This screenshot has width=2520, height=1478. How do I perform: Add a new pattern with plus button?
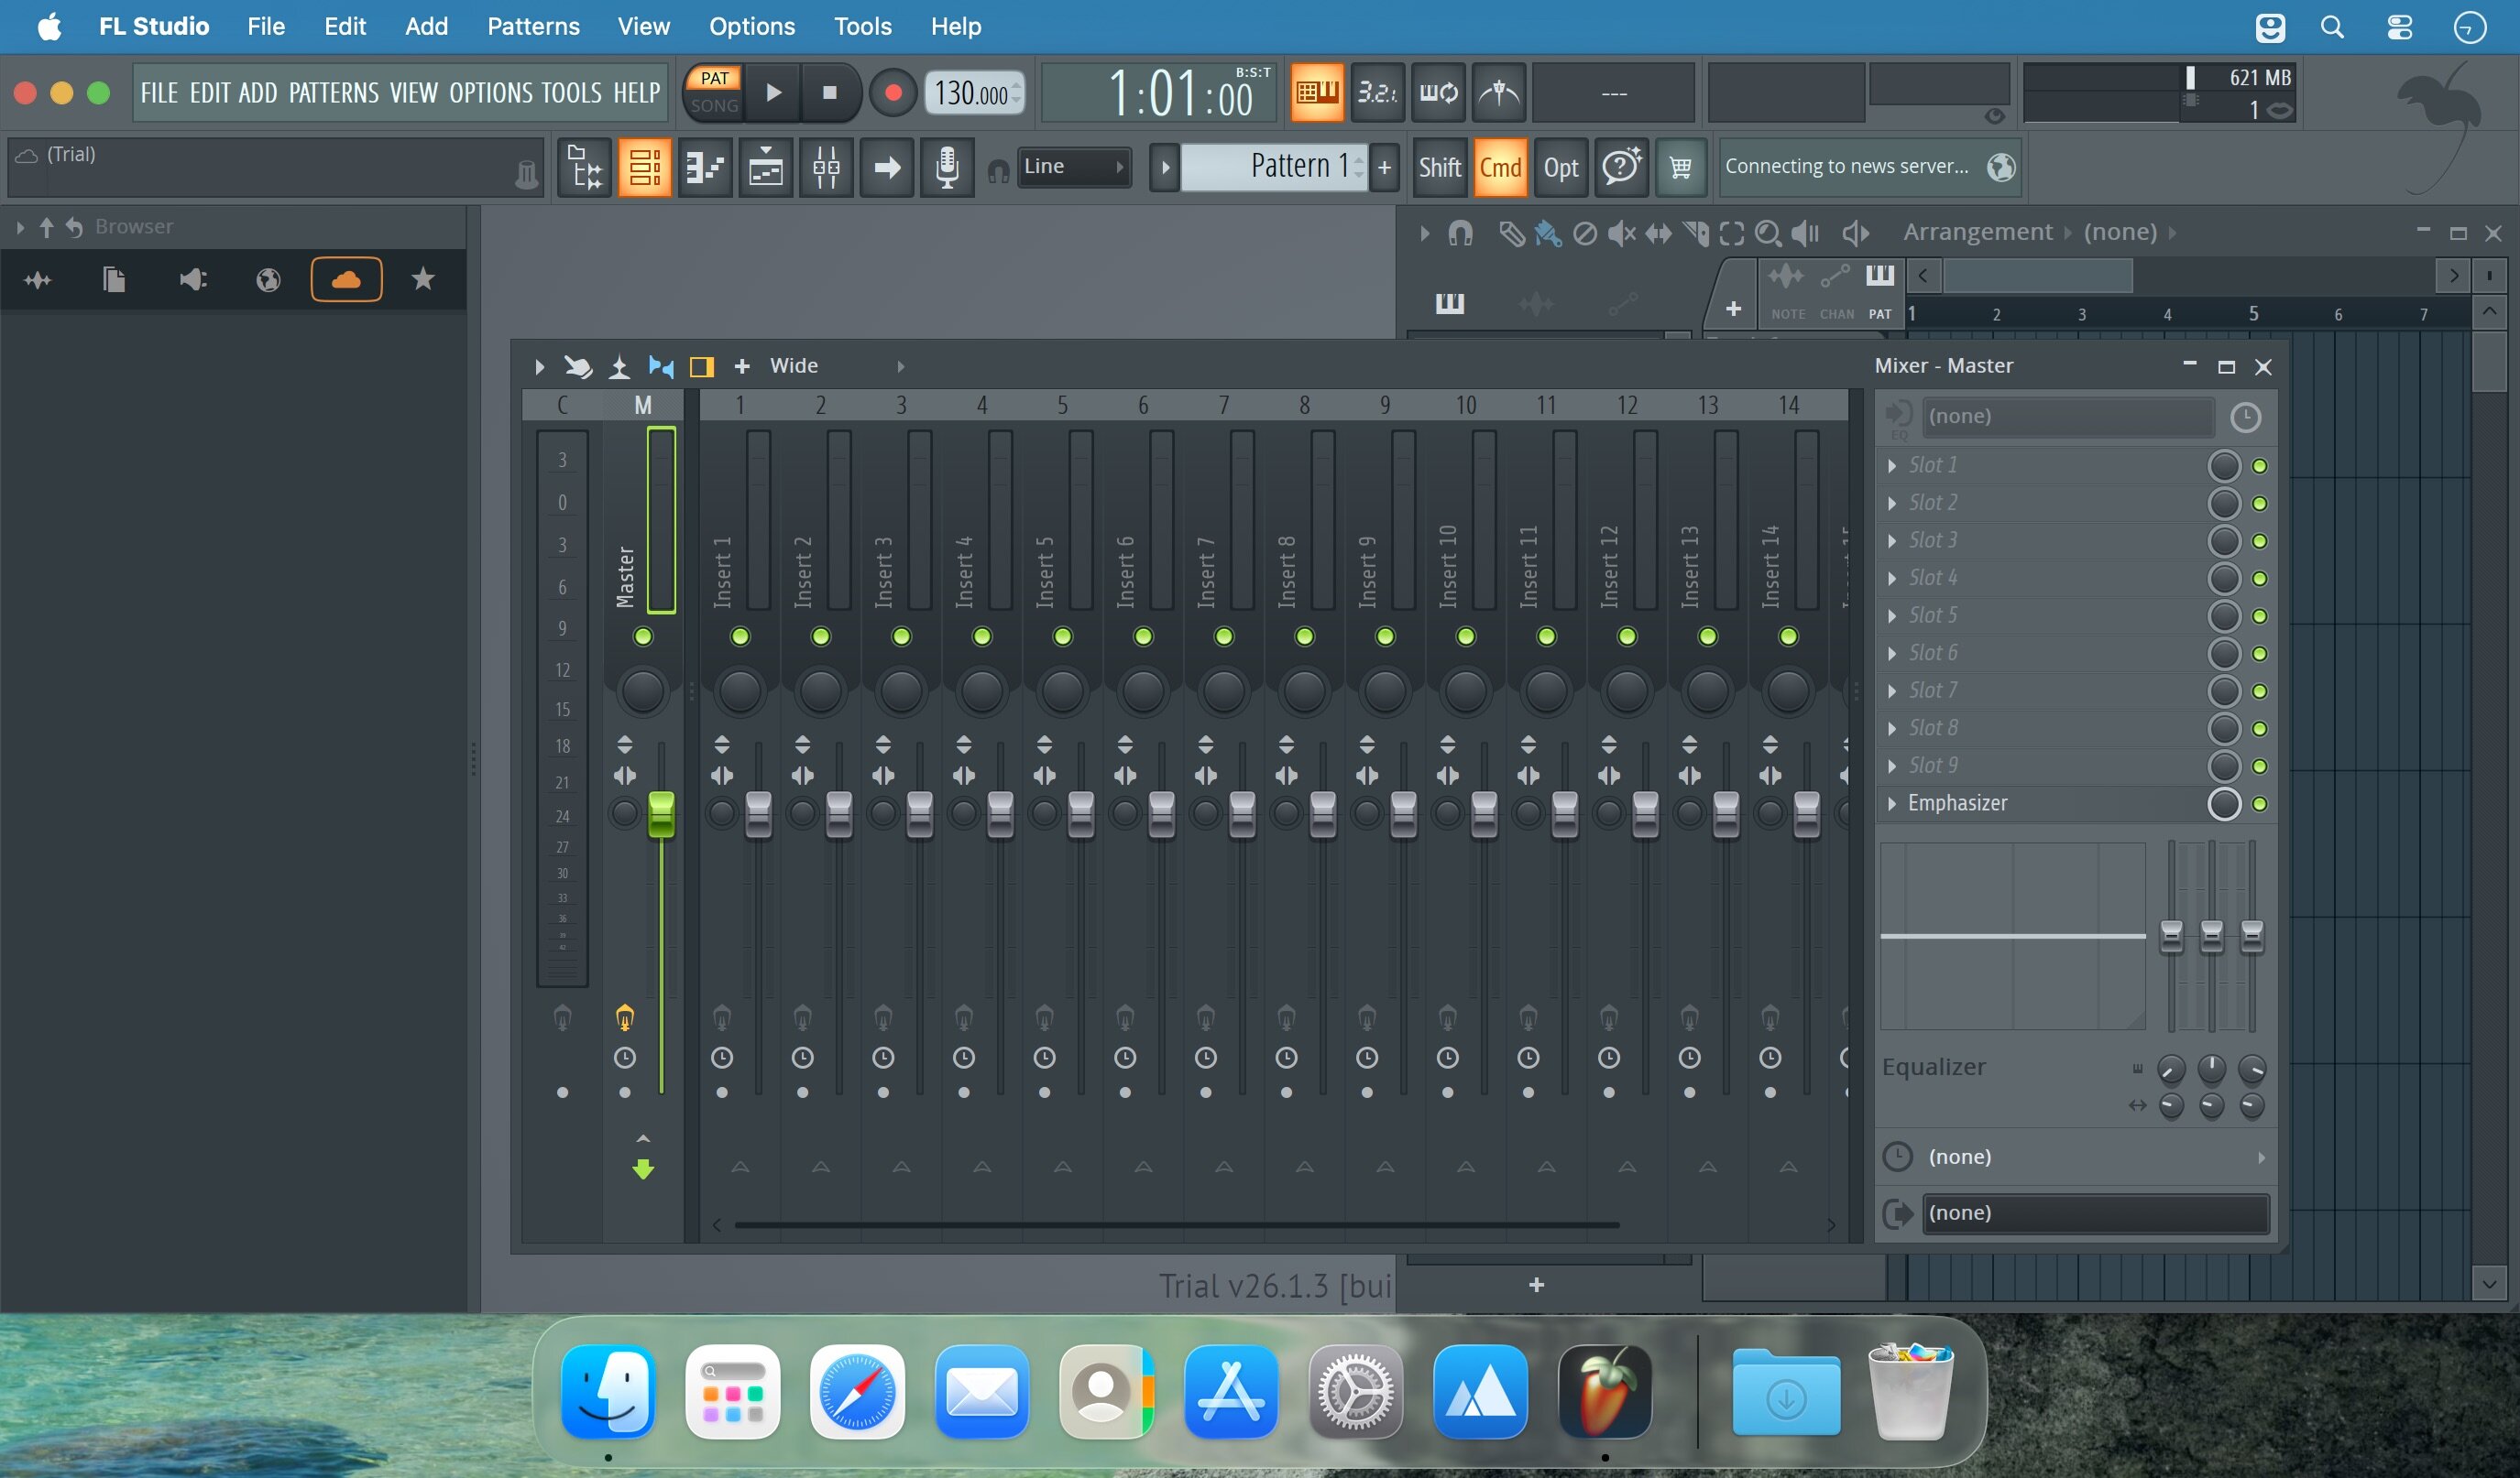[1384, 167]
